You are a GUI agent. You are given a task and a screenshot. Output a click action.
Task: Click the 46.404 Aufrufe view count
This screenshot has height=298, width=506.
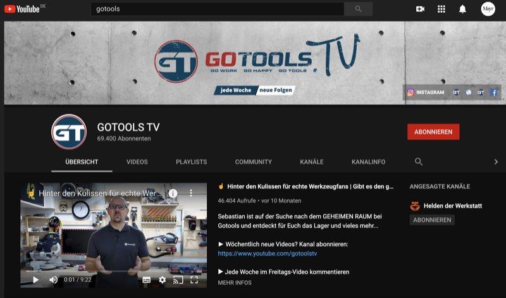coord(237,201)
